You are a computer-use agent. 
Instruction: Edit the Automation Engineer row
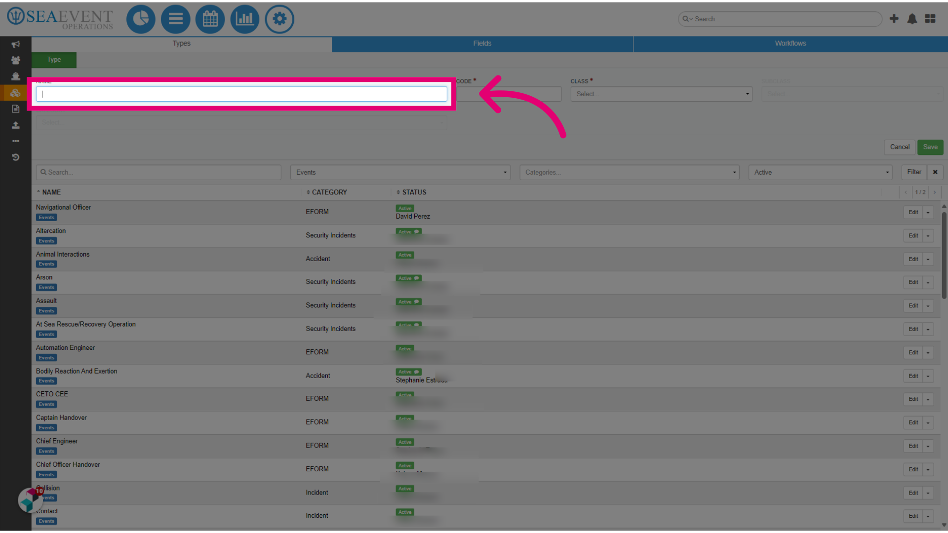pos(913,352)
